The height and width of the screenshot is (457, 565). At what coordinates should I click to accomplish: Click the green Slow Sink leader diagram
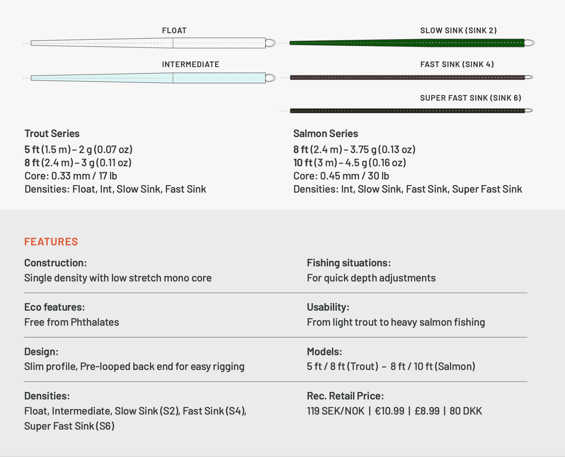click(x=407, y=43)
